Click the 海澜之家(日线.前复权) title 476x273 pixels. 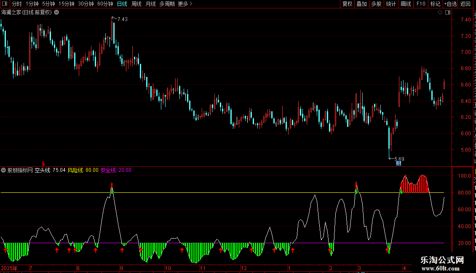point(27,13)
